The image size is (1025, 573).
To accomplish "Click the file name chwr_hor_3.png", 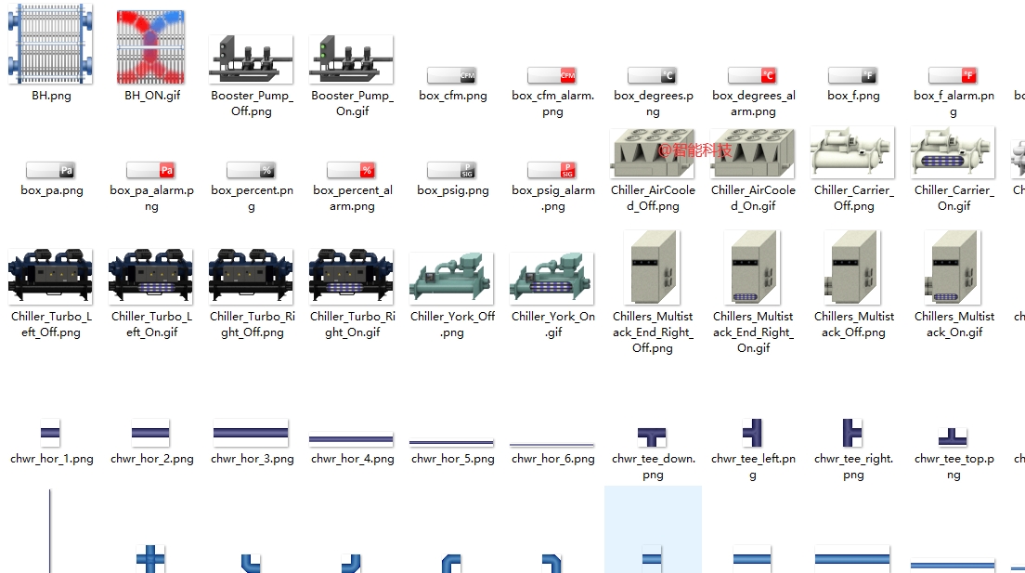I will 253,459.
